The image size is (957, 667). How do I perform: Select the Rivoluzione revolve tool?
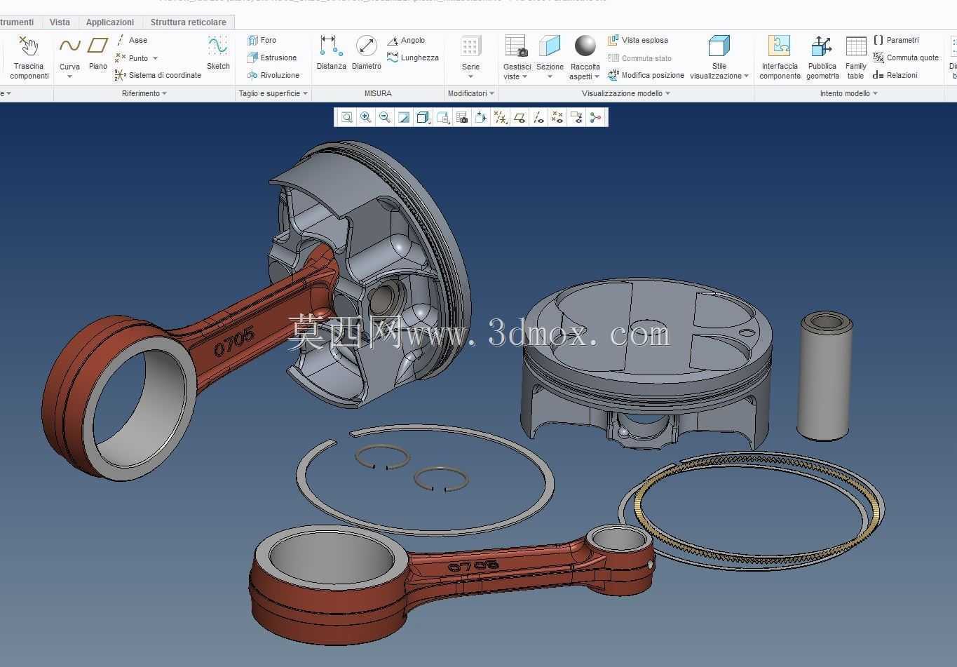coord(273,75)
